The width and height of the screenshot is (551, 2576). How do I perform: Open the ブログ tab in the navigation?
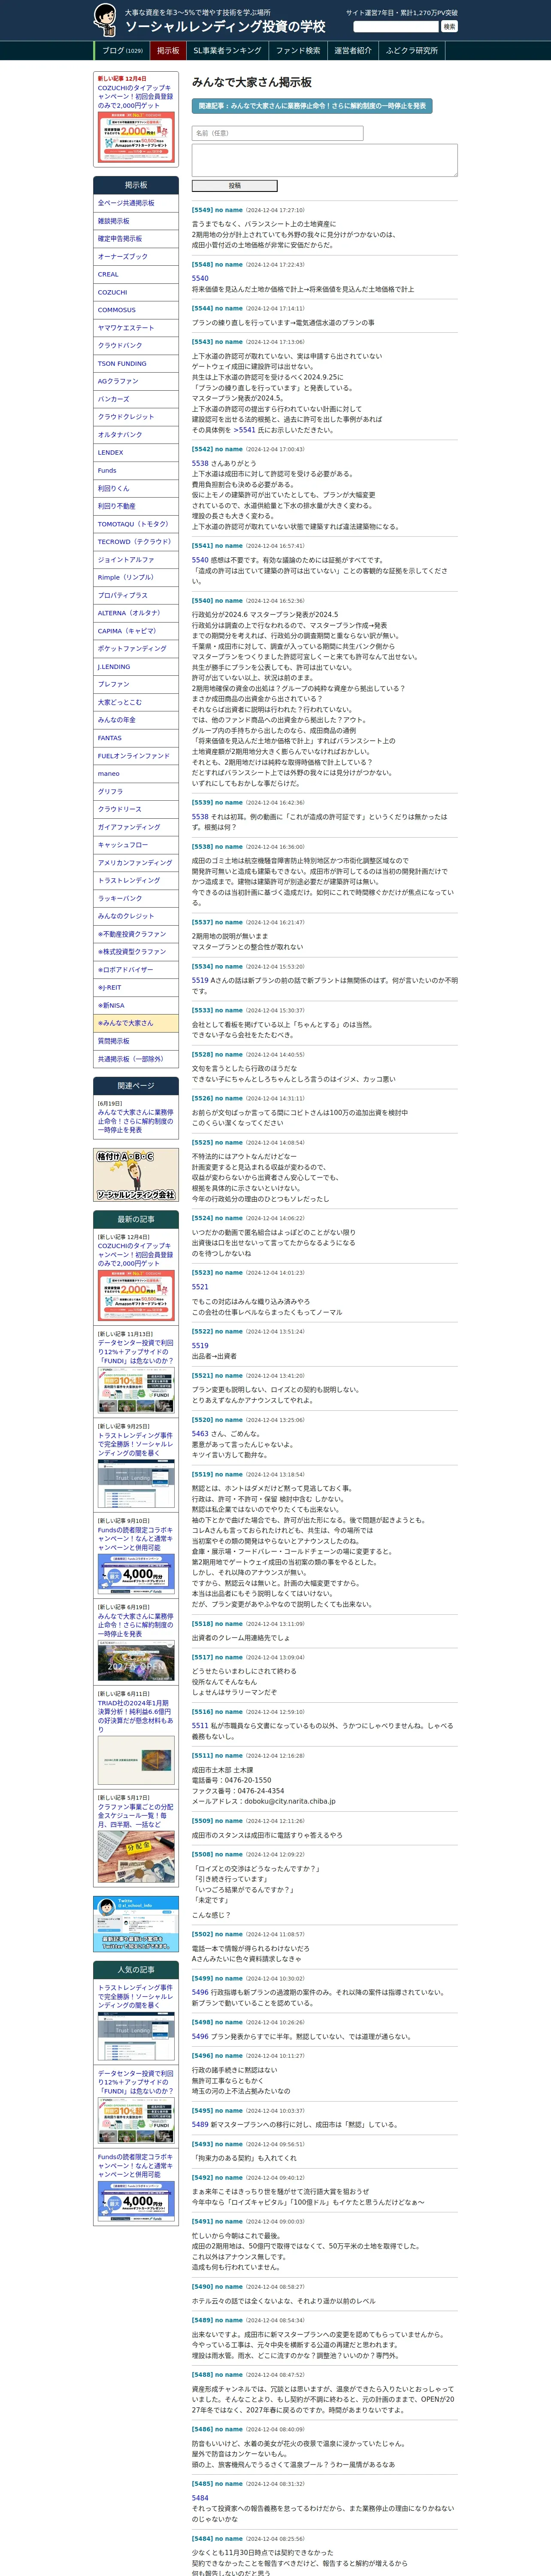[x=122, y=51]
